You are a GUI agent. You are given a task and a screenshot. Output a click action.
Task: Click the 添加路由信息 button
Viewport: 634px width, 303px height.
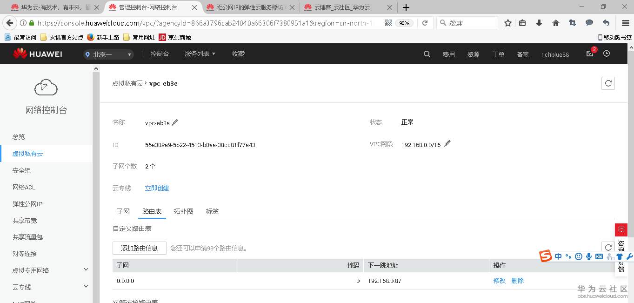(x=139, y=248)
